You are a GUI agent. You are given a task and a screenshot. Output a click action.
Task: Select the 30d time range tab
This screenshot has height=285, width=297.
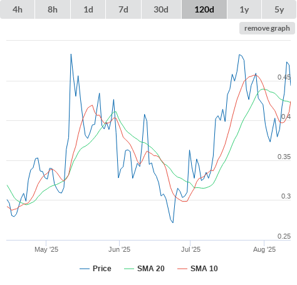pyautogui.click(x=161, y=9)
